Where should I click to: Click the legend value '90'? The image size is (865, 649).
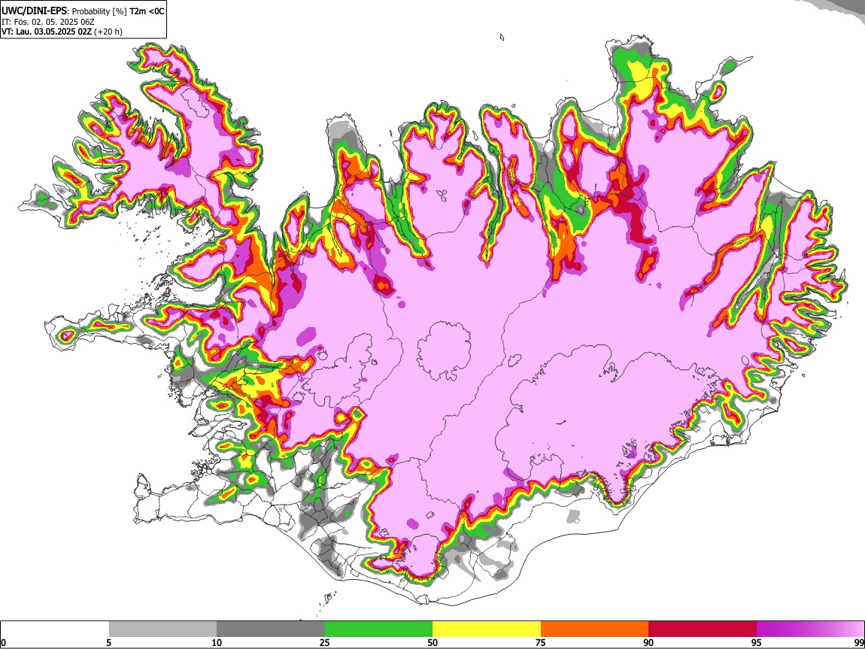(x=648, y=643)
